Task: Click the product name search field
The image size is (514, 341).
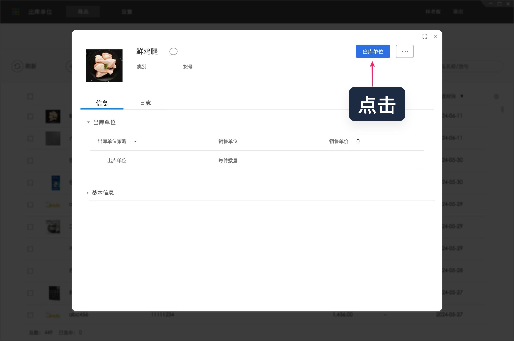Action: [475, 66]
